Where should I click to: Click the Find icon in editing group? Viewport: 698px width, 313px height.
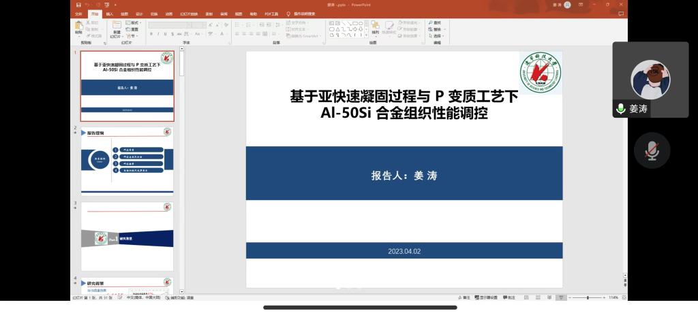coord(436,23)
